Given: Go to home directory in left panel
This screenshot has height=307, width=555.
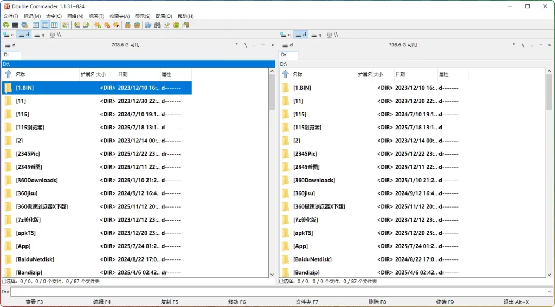Looking at the screenshot, I should point(263,45).
